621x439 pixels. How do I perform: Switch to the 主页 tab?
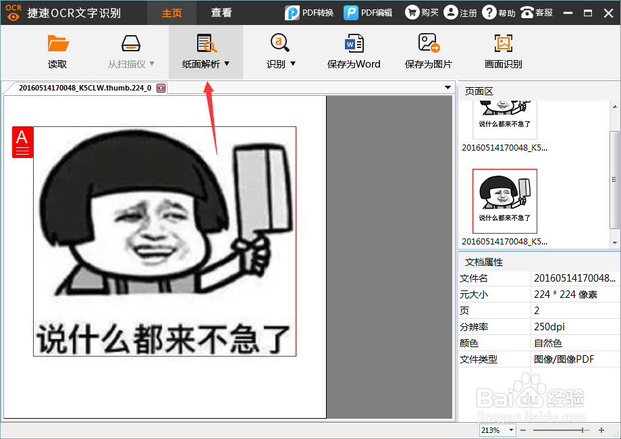pyautogui.click(x=171, y=13)
